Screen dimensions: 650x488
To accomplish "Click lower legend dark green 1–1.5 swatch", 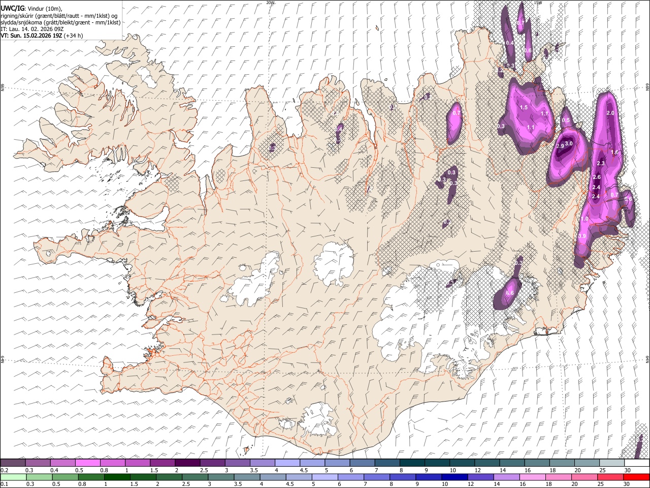I will point(117,477).
